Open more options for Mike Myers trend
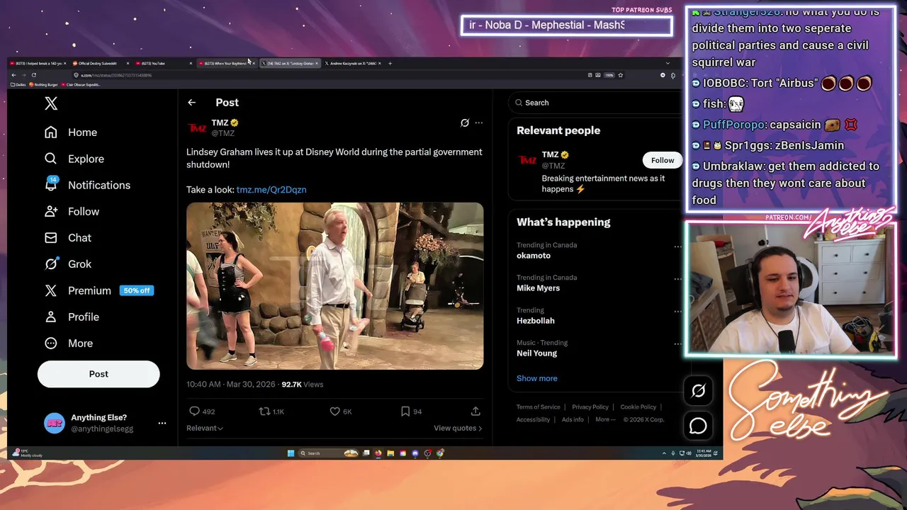The height and width of the screenshot is (510, 907). [x=677, y=279]
